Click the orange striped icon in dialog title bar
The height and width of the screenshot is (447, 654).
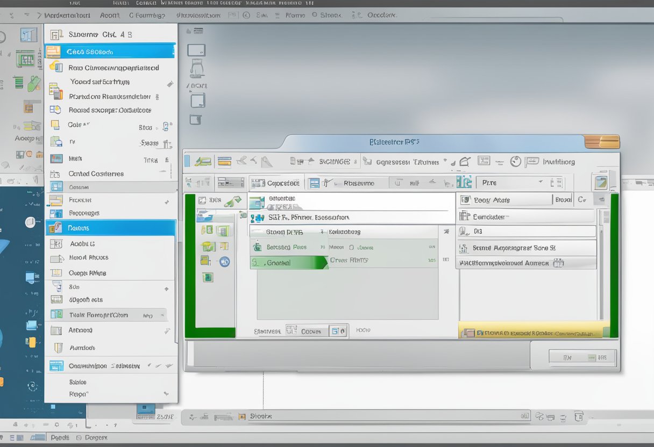(x=602, y=142)
